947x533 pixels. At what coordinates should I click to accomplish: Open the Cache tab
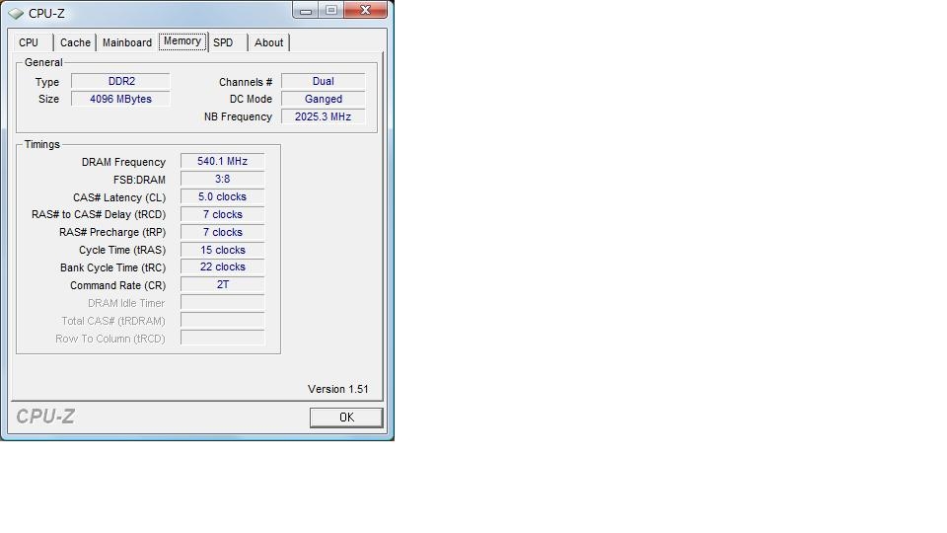(76, 42)
